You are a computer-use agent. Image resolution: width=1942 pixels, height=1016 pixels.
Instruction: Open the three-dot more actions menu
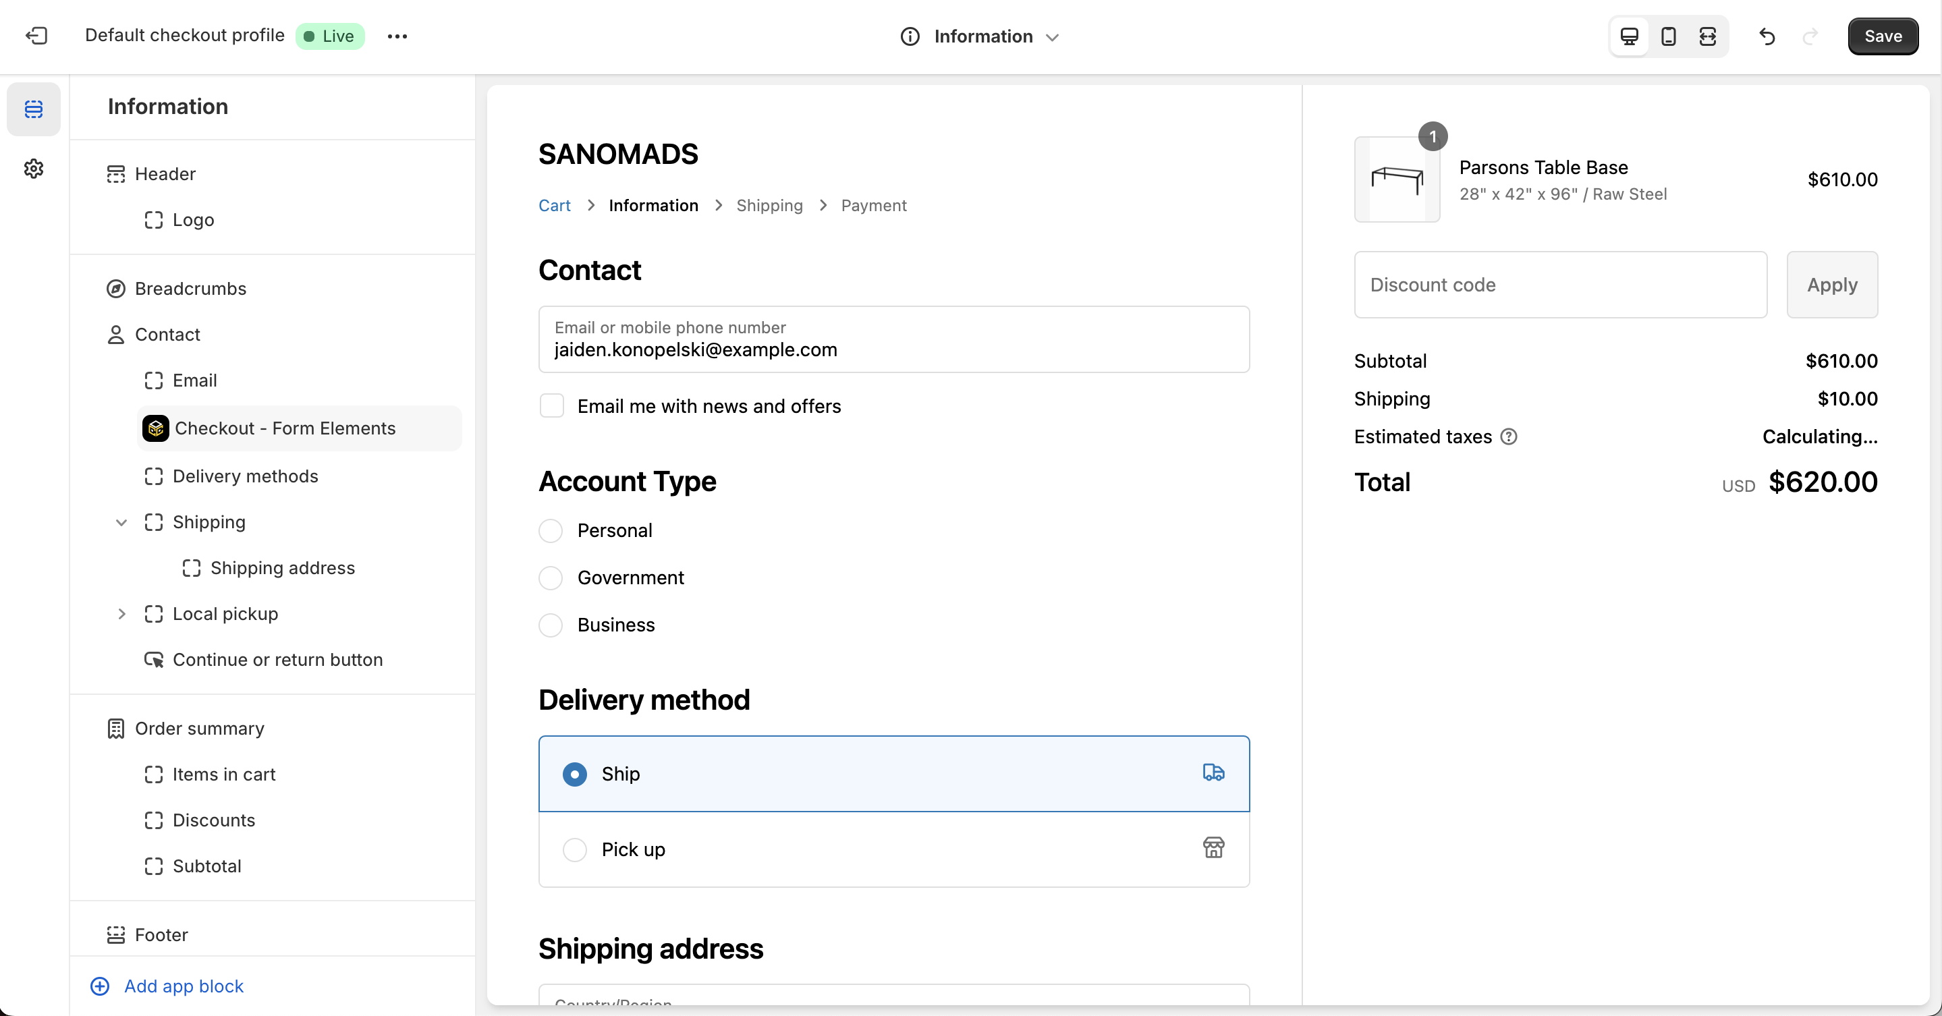point(397,36)
